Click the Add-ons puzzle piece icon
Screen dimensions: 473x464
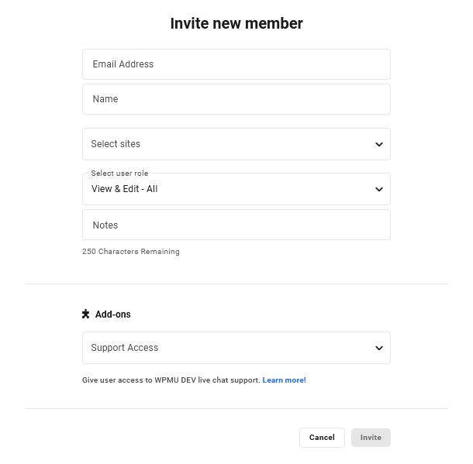[86, 314]
